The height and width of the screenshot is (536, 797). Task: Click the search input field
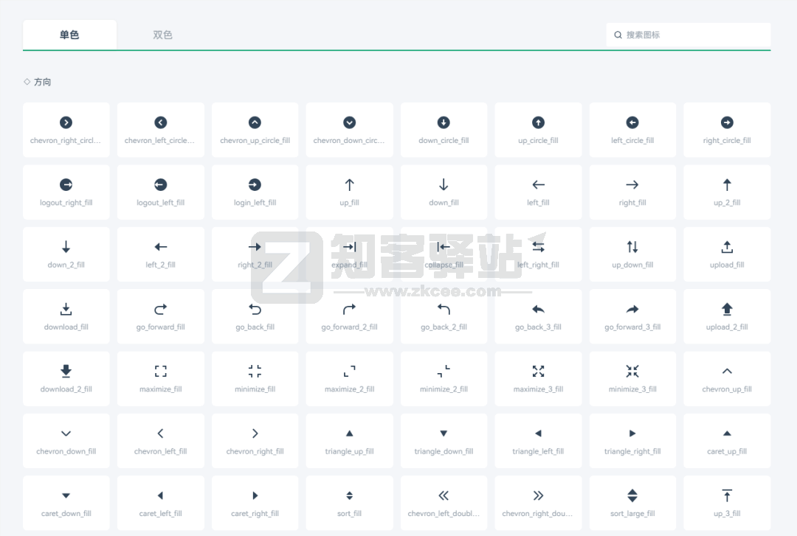(x=686, y=35)
